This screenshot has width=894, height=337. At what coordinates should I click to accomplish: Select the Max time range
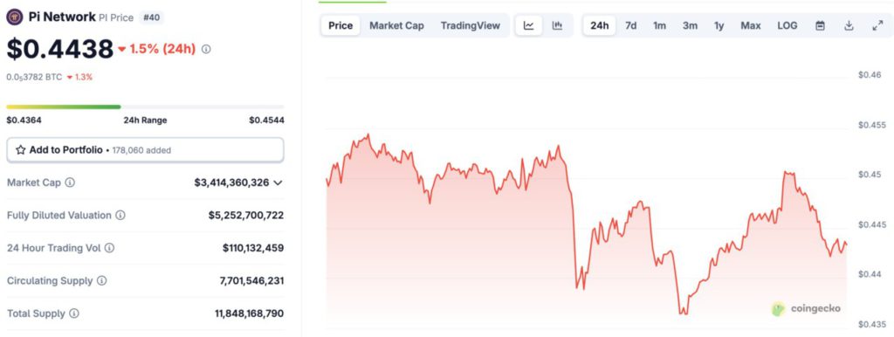coord(750,25)
